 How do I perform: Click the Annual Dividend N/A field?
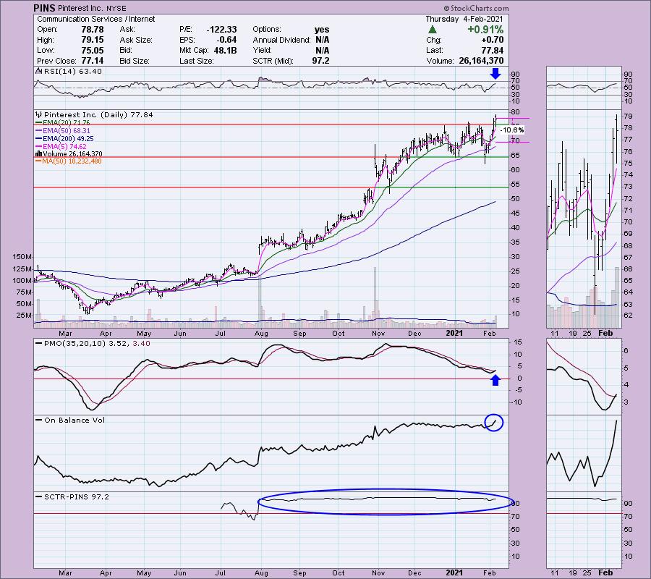[x=291, y=40]
